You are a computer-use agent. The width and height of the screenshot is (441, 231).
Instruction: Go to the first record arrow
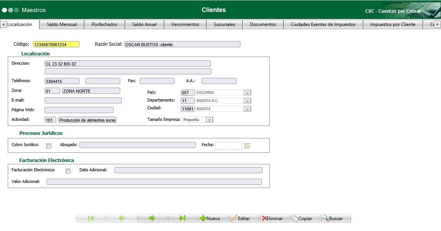[91, 219]
